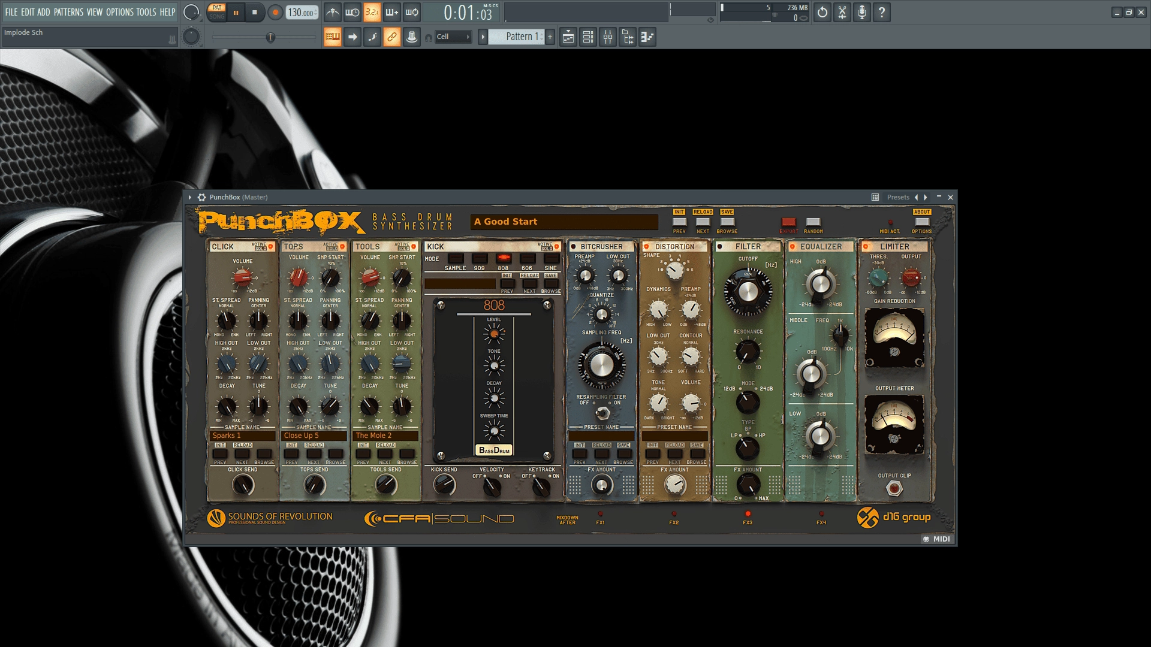
Task: Toggle the wait for input icon
Action: [x=352, y=12]
